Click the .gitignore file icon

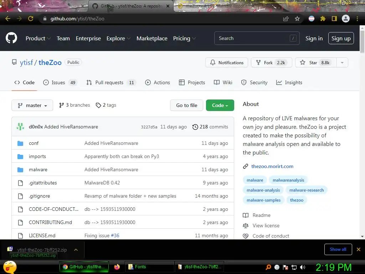(20, 196)
